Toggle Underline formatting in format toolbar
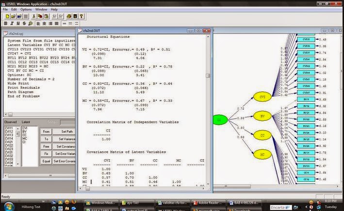The image size is (344, 211). [18, 23]
